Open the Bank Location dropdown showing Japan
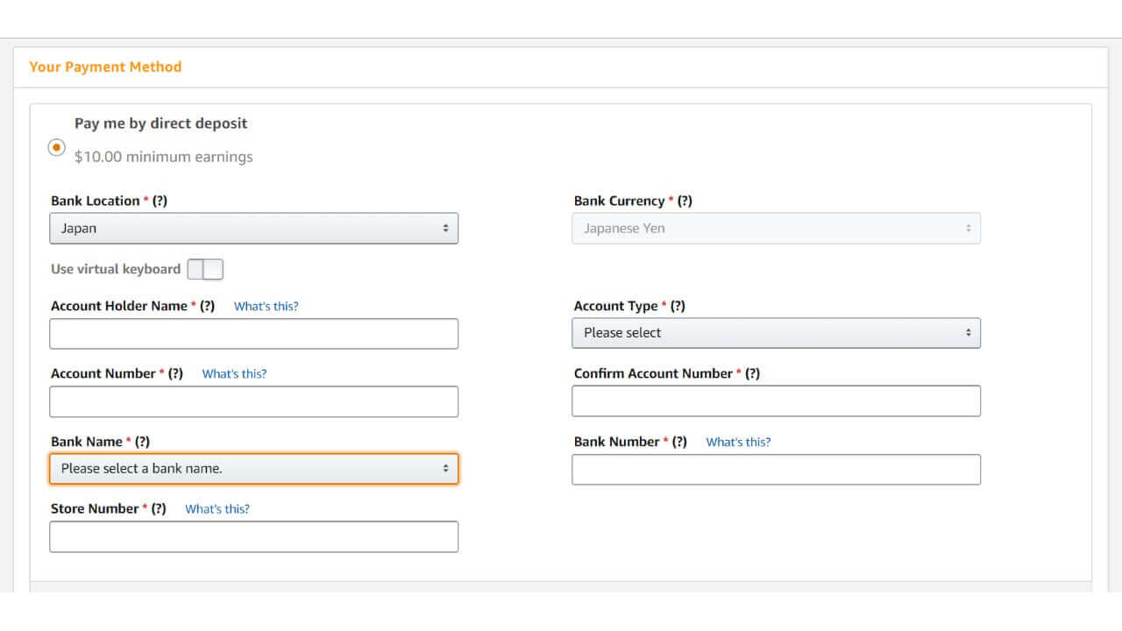The width and height of the screenshot is (1122, 631). (253, 229)
